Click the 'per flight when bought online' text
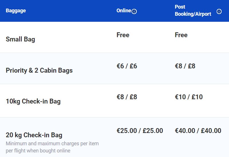 38,151
